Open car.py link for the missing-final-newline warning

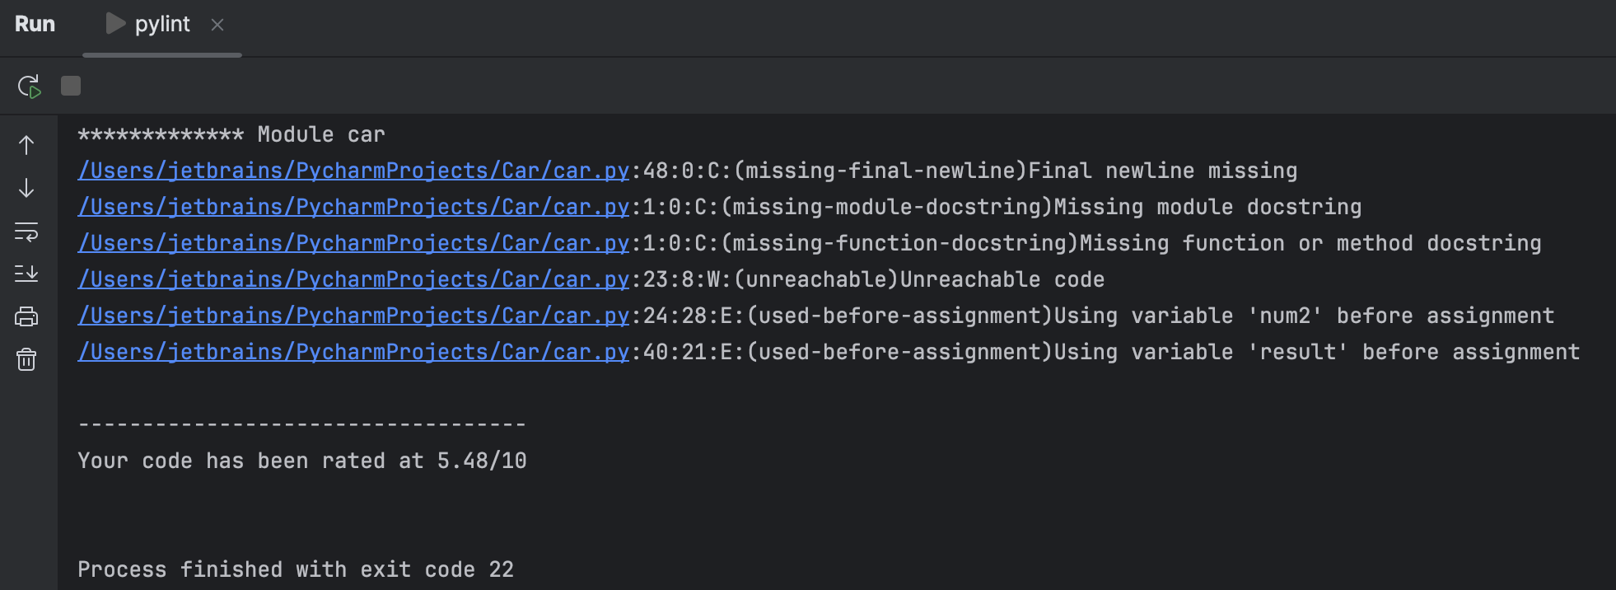pyautogui.click(x=352, y=171)
